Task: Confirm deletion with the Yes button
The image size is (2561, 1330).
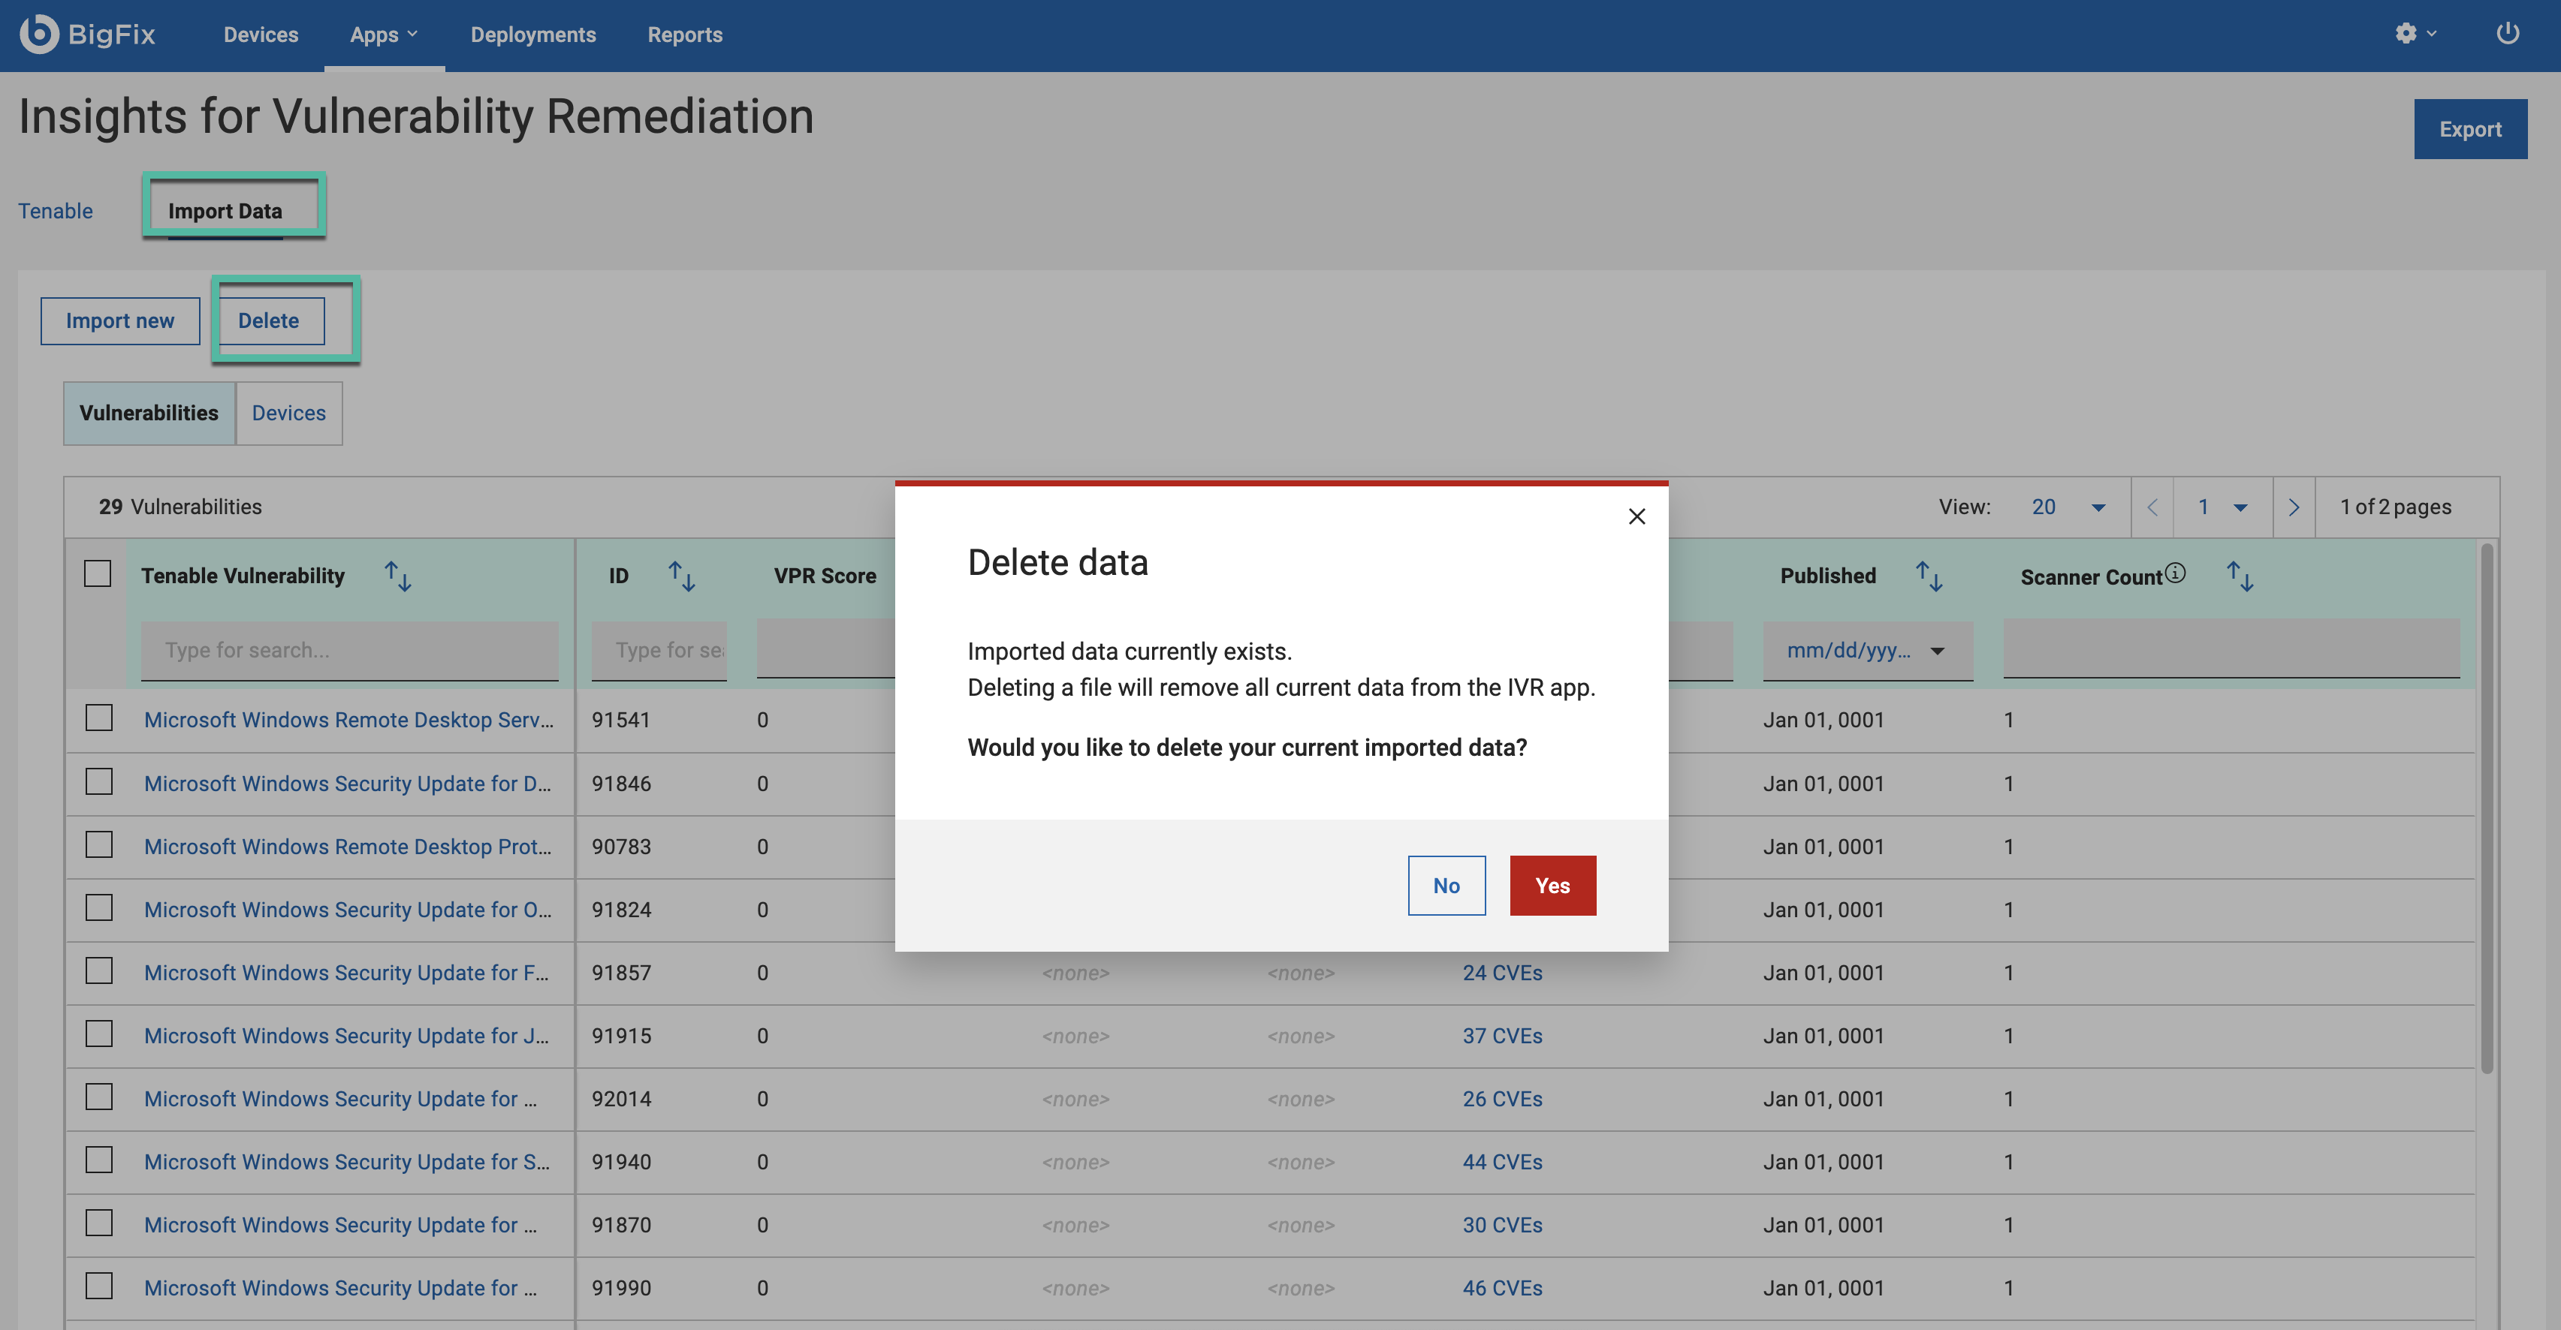Action: coord(1552,885)
